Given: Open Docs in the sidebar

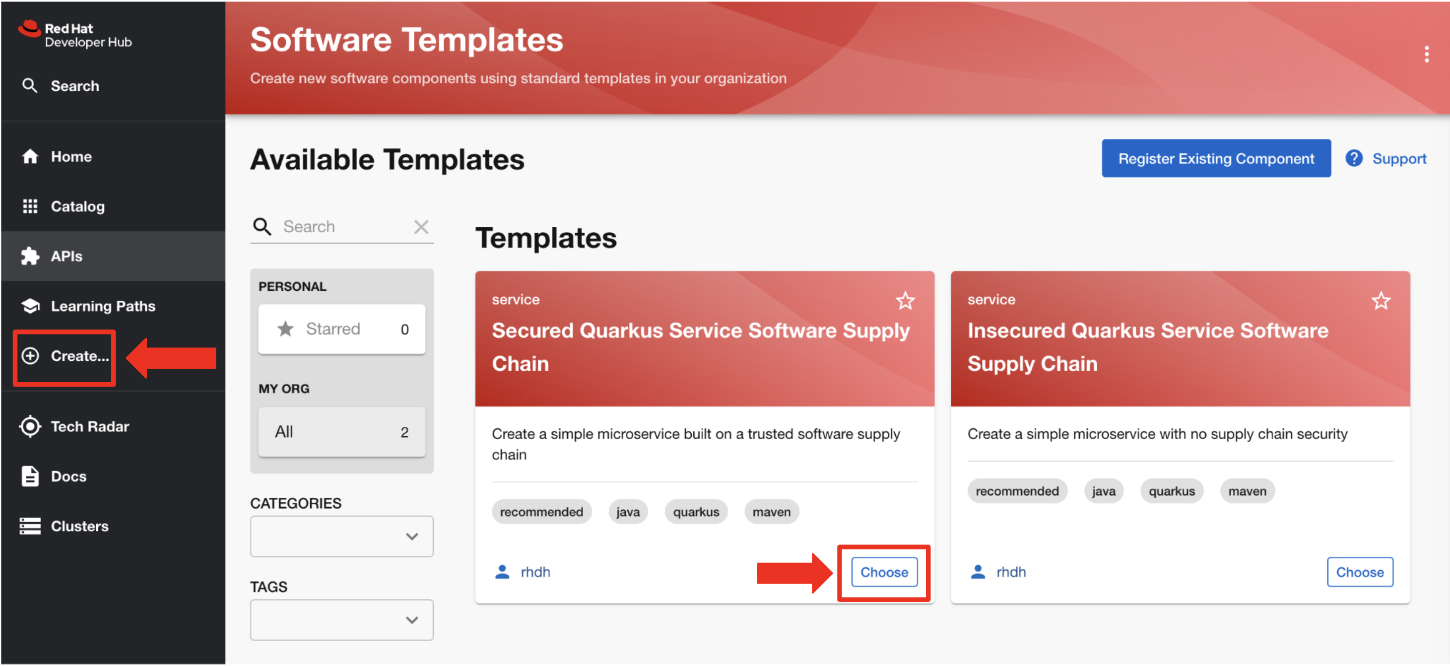Looking at the screenshot, I should point(113,476).
